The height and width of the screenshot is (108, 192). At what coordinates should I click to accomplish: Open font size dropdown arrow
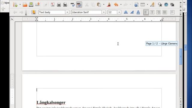[x=119, y=12]
